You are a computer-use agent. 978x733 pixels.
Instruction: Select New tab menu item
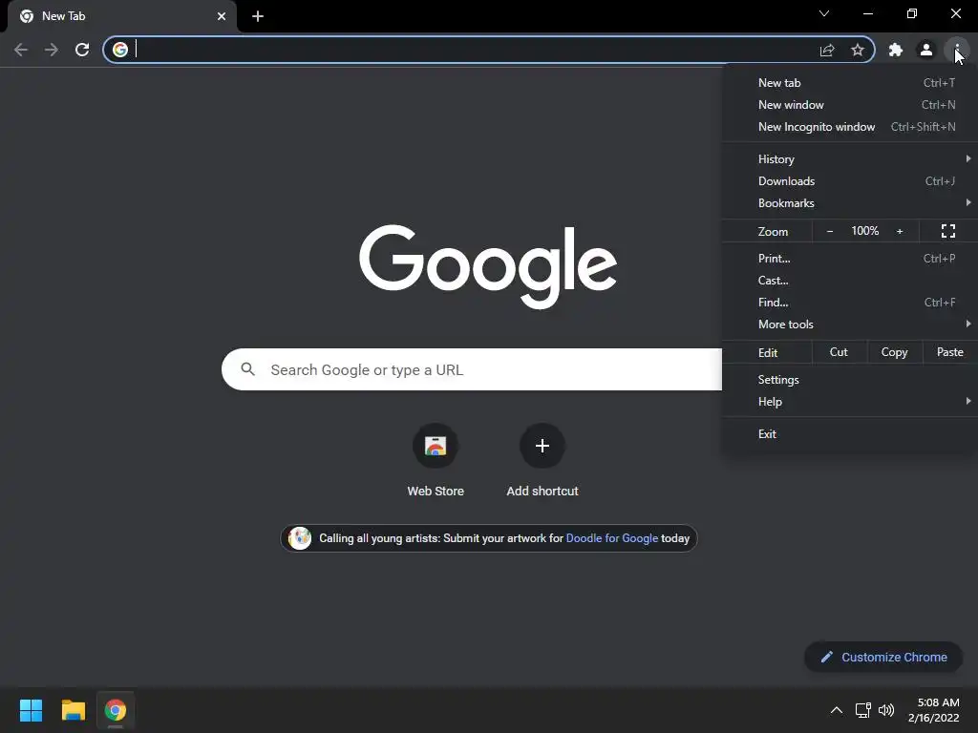click(x=849, y=83)
